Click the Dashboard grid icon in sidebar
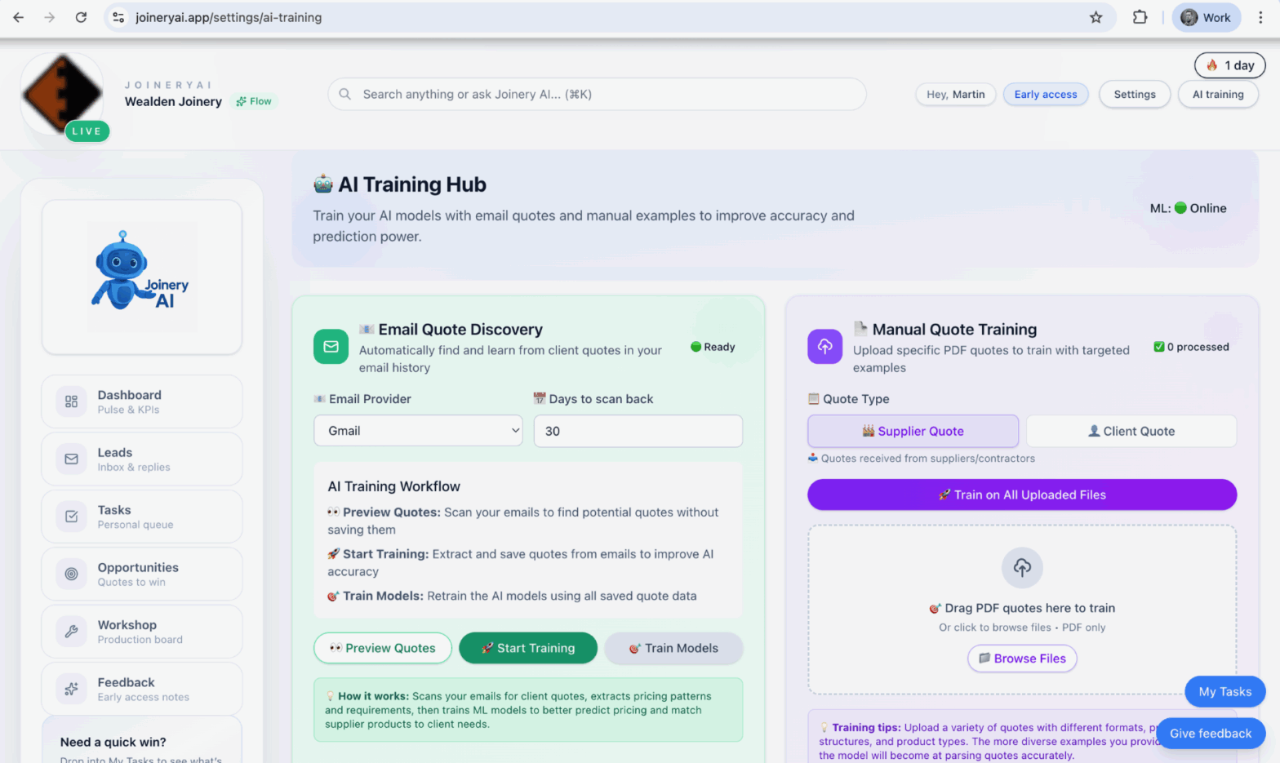Viewport: 1280px width, 763px height. [72, 401]
